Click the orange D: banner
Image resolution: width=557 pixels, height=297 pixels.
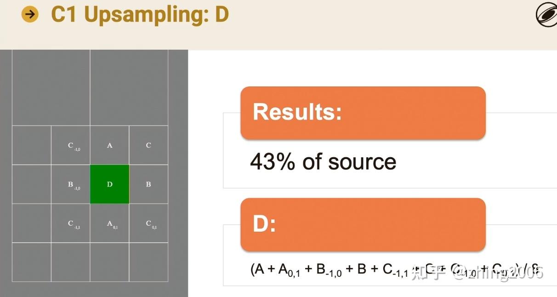point(363,224)
